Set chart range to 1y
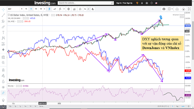Viewport: 194px width, 109px height. [x=20, y=106]
